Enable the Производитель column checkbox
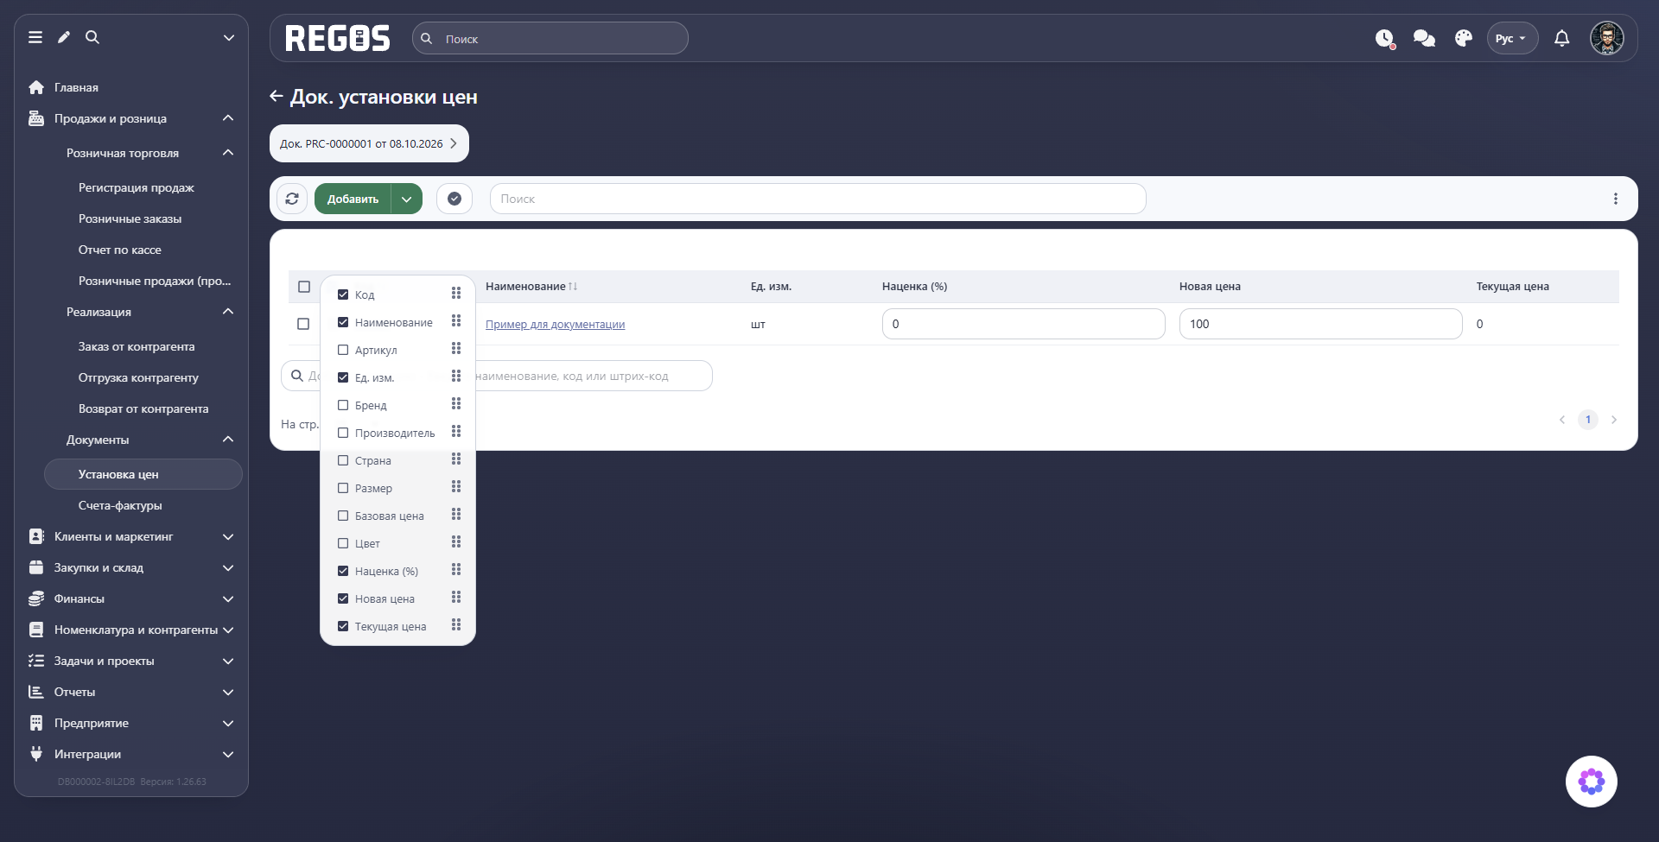 pos(343,433)
